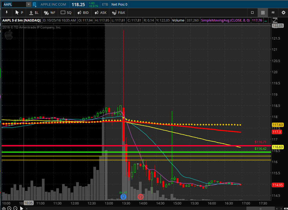This screenshot has height=210, width=288.
Task: Click the R: 0.14 range readout
Action: 148,20
